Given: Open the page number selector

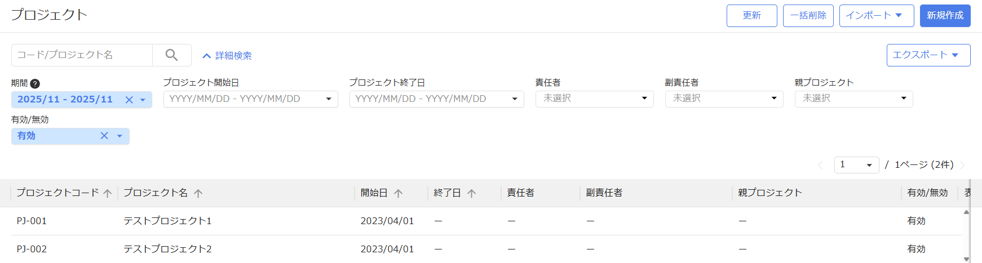Looking at the screenshot, I should (856, 164).
